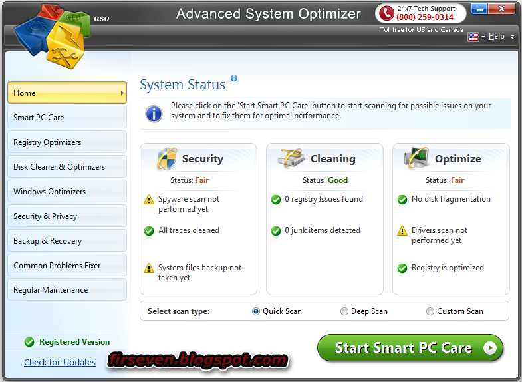This screenshot has height=382, width=522.
Task: Click the large information icon in message bar
Action: click(154, 114)
